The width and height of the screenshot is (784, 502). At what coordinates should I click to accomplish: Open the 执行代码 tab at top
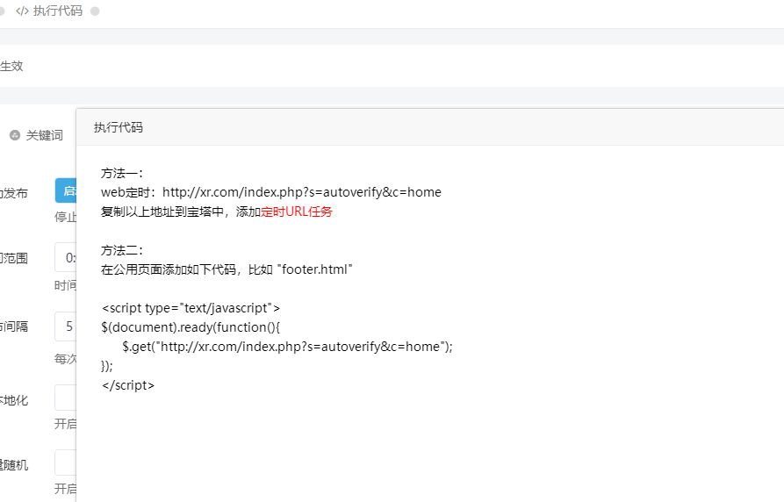49,11
